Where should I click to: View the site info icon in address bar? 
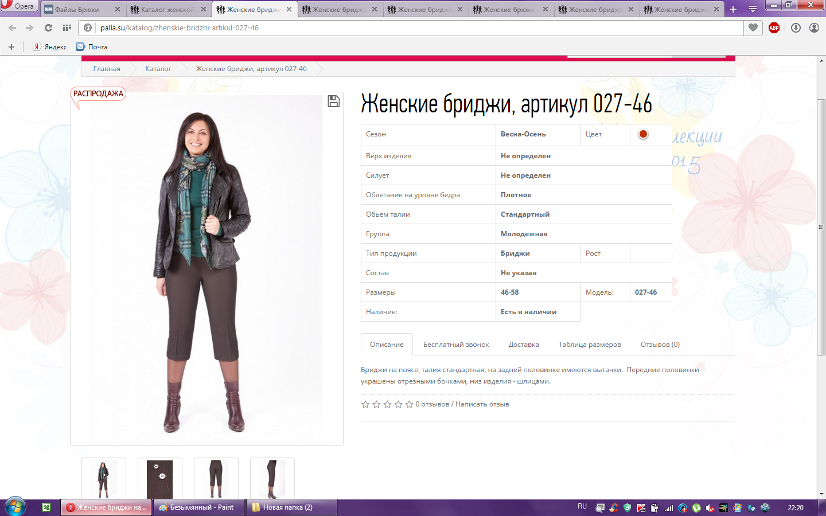pyautogui.click(x=88, y=28)
